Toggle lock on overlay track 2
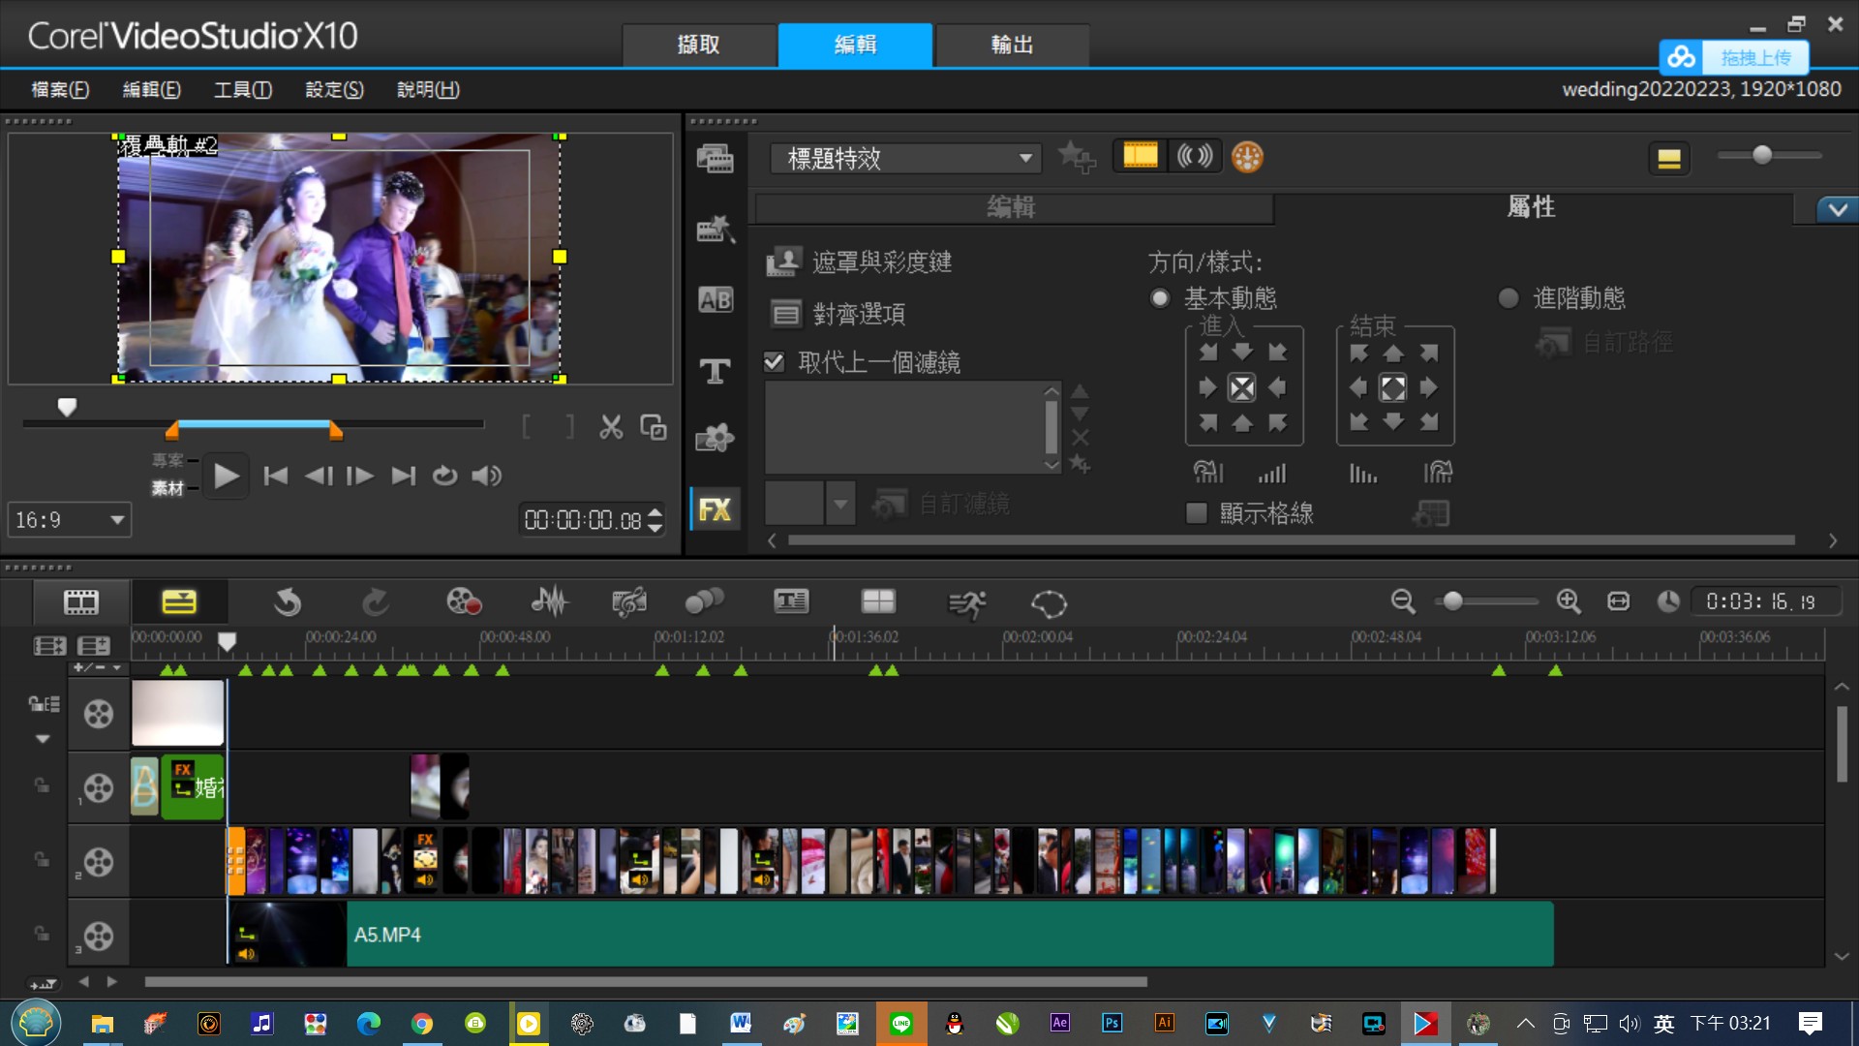Screen dimensions: 1859x1046 42,860
